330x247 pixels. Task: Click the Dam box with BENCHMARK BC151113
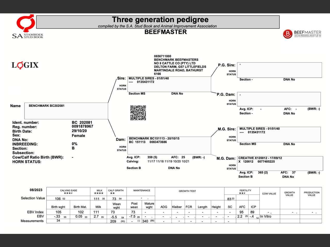(x=169, y=145)
